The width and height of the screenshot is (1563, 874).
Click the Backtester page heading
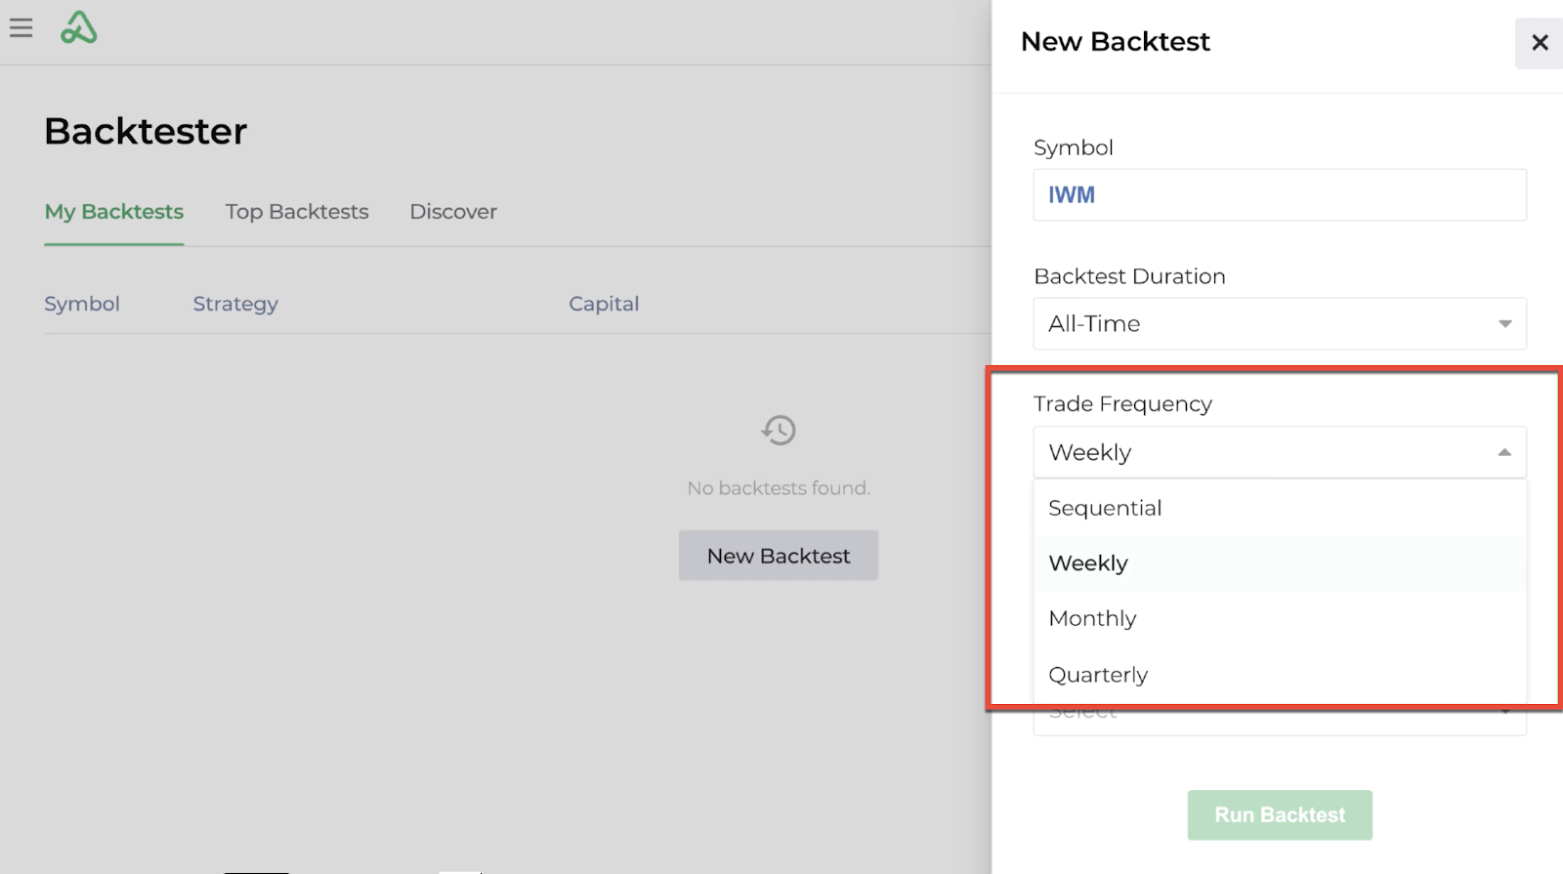pyautogui.click(x=146, y=131)
